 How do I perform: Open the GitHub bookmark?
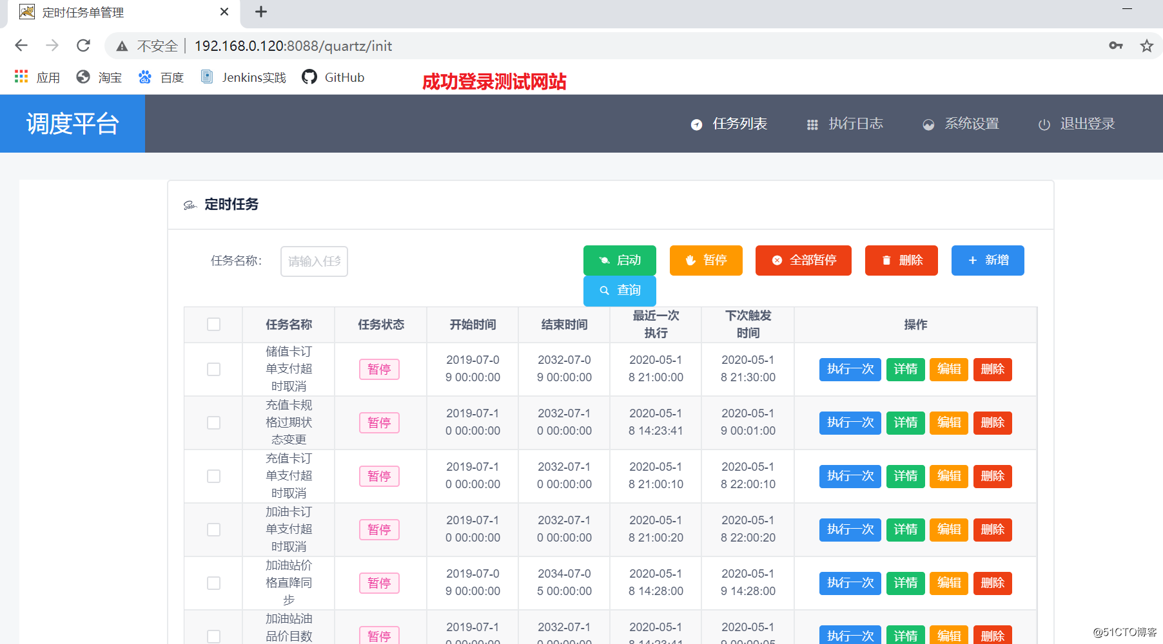(333, 77)
